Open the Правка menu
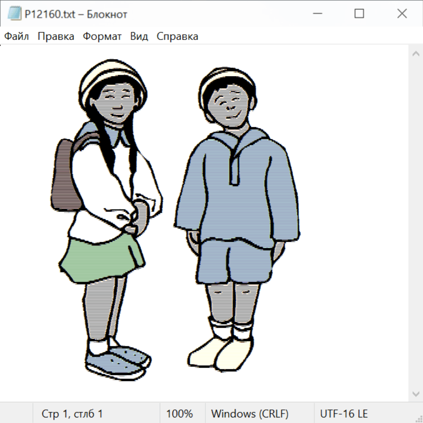The width and height of the screenshot is (423, 423). [56, 37]
